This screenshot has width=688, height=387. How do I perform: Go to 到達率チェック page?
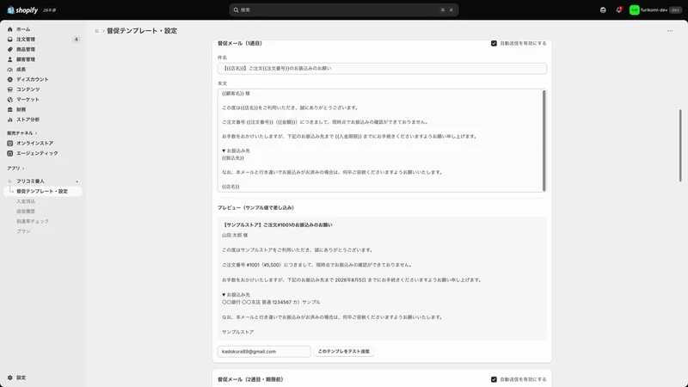point(33,222)
